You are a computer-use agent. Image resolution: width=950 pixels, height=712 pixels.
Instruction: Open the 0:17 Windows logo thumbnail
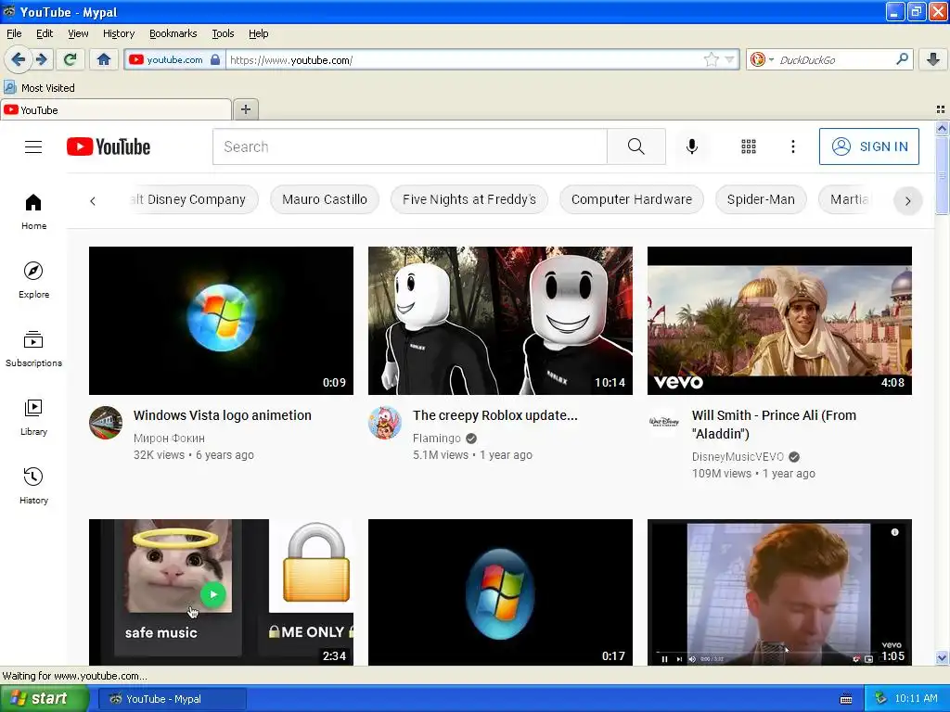tap(500, 592)
